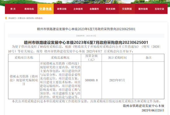The height and width of the screenshot is (115, 170).
Task: Click the bold article heading
Action: click(86, 42)
